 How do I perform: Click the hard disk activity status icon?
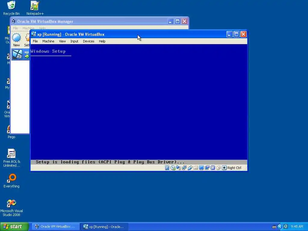pos(167,168)
